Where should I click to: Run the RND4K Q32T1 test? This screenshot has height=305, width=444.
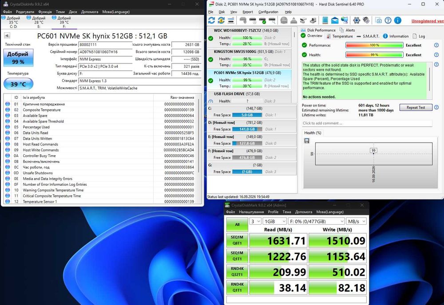click(x=237, y=272)
